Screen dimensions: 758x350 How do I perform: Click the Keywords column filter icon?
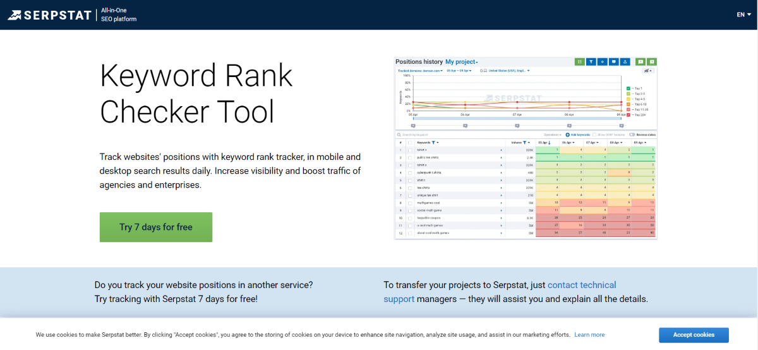(433, 142)
